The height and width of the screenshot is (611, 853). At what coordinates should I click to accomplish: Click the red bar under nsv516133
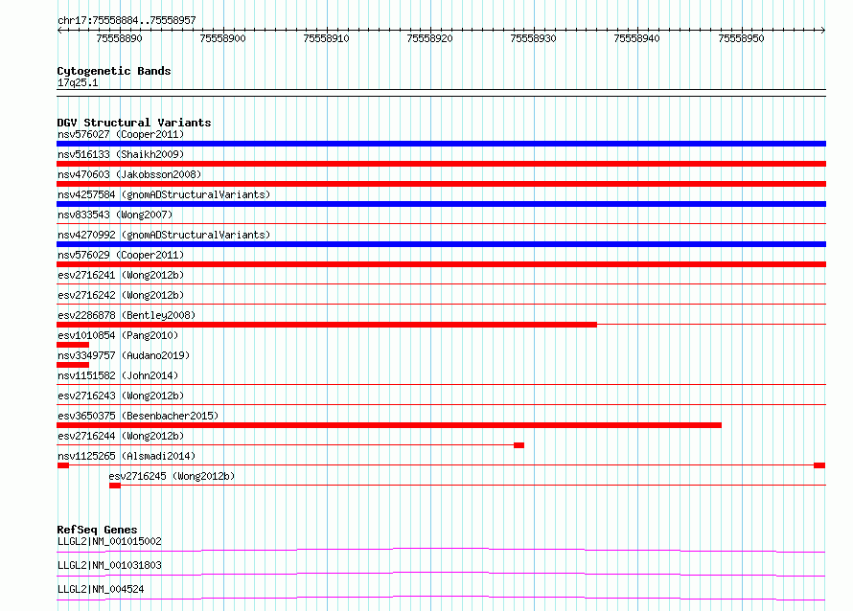pyautogui.click(x=441, y=164)
